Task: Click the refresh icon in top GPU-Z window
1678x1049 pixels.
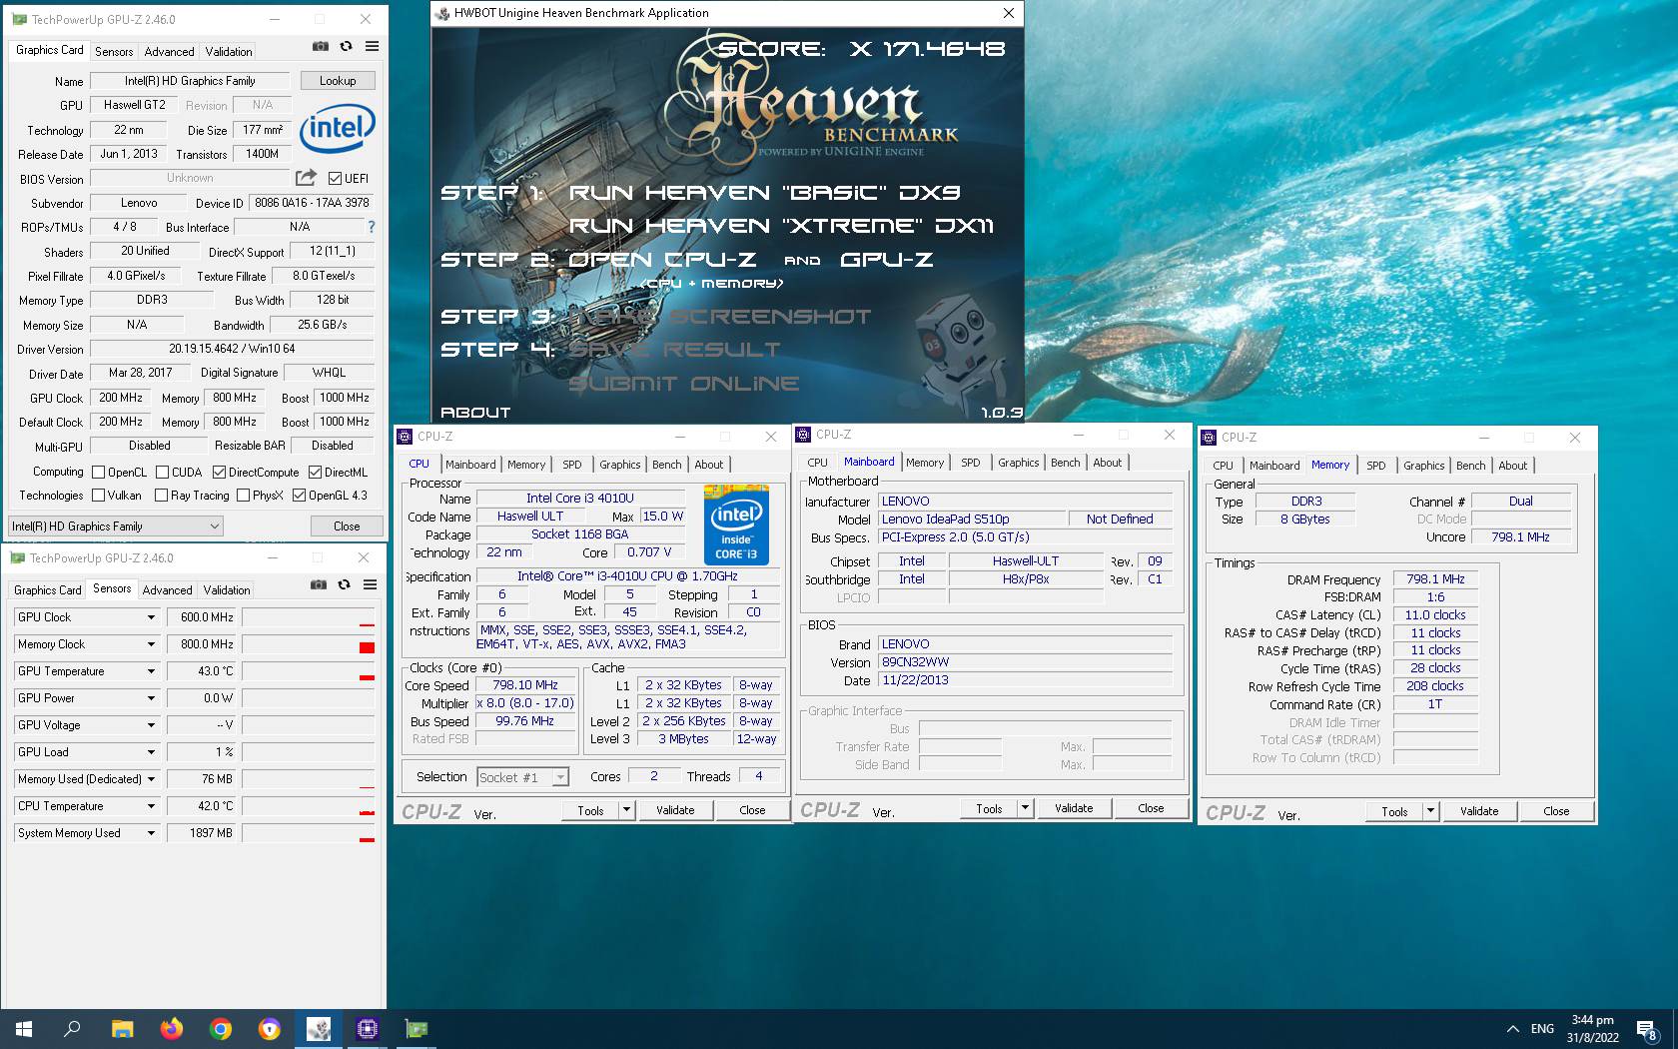Action: [x=346, y=46]
